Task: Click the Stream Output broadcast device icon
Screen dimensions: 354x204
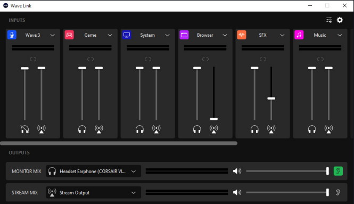Action: pyautogui.click(x=52, y=192)
